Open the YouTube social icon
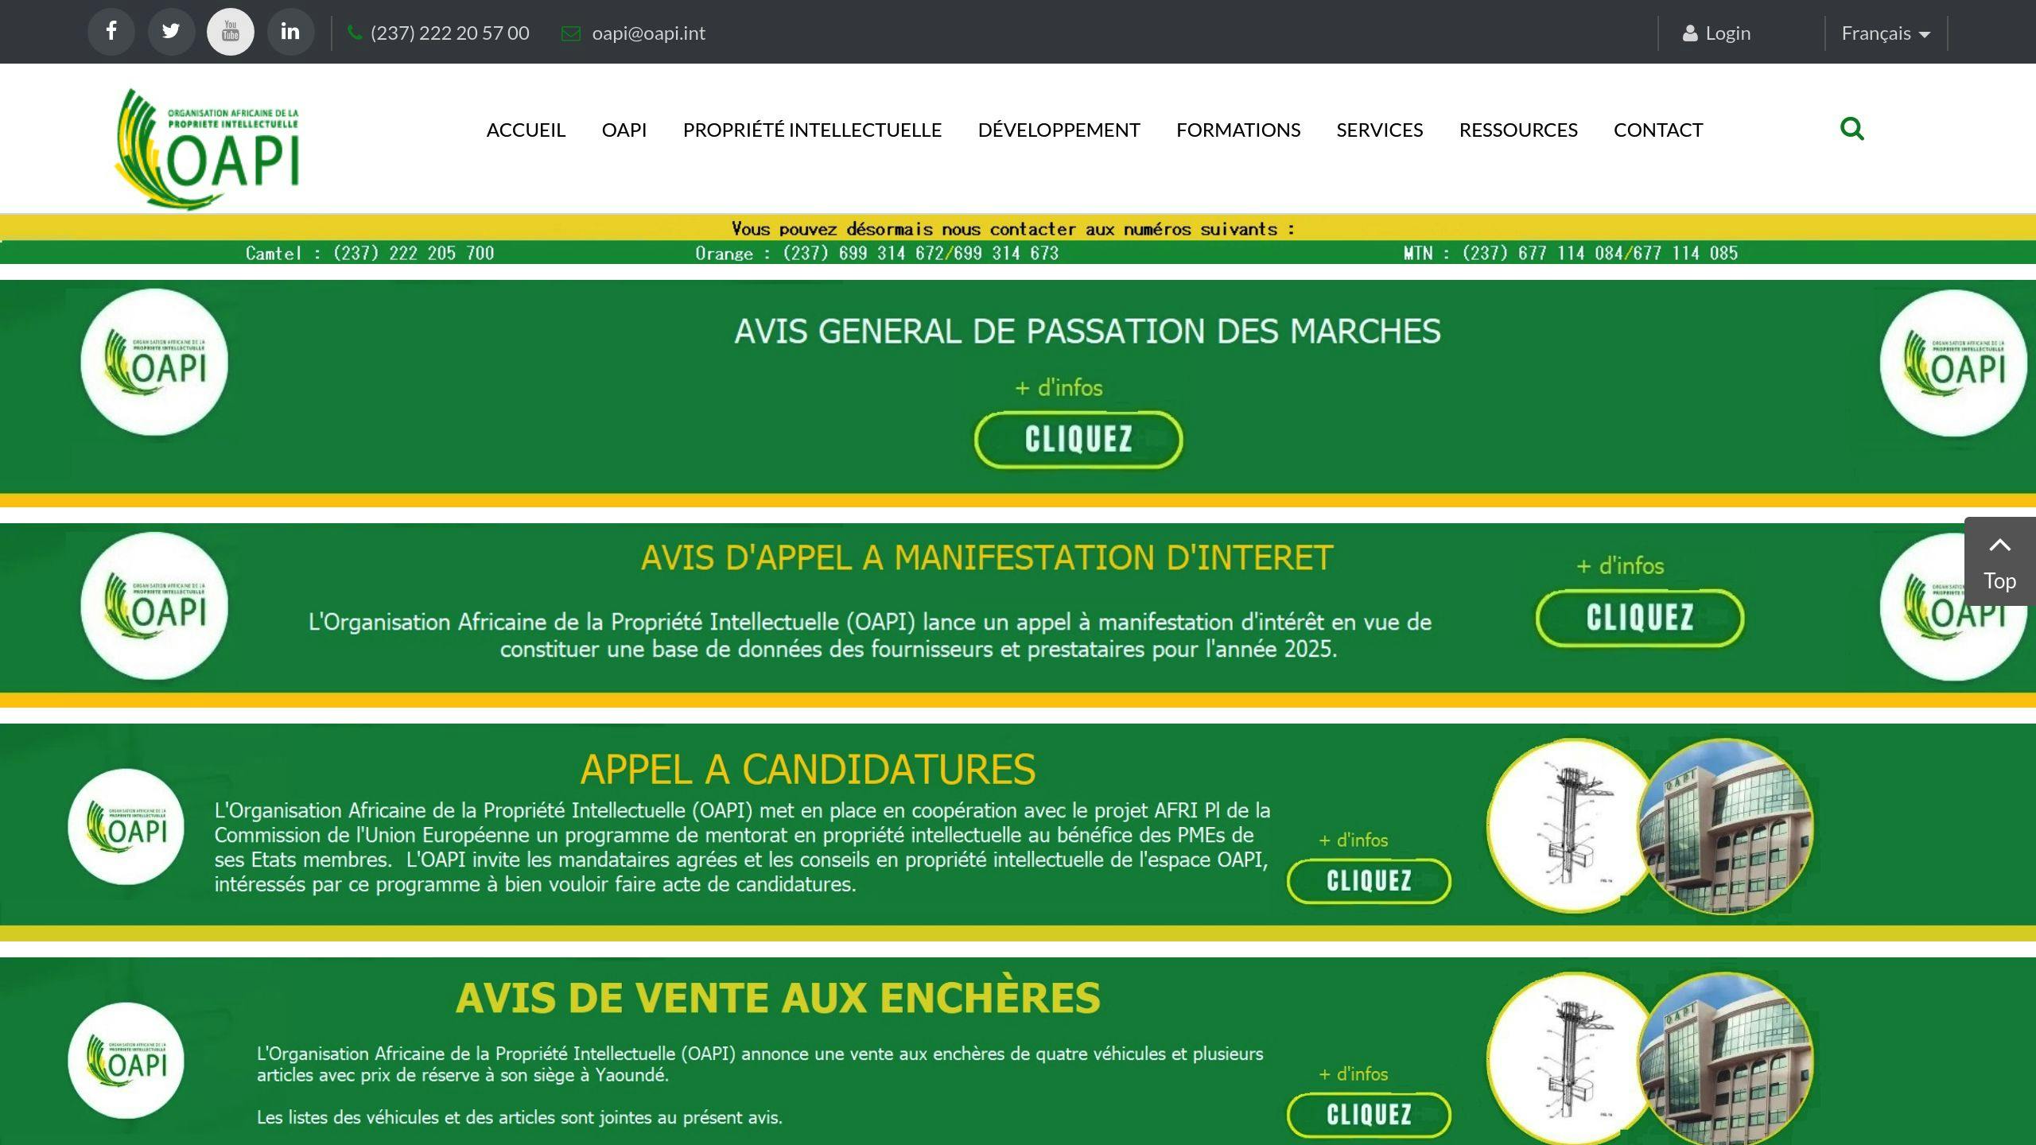Image resolution: width=2036 pixels, height=1145 pixels. tap(231, 32)
